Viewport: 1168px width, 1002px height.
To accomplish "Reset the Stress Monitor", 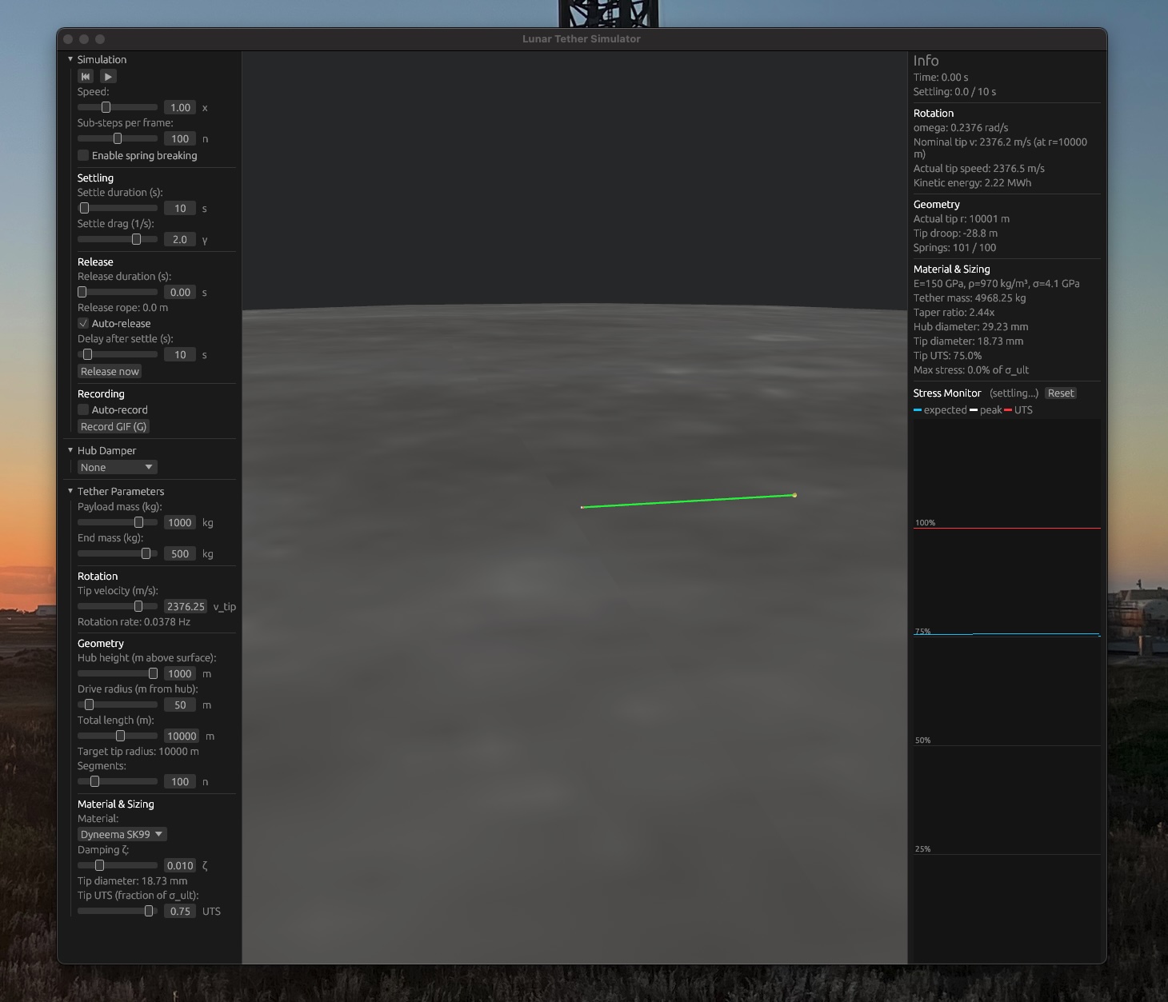I will 1060,393.
